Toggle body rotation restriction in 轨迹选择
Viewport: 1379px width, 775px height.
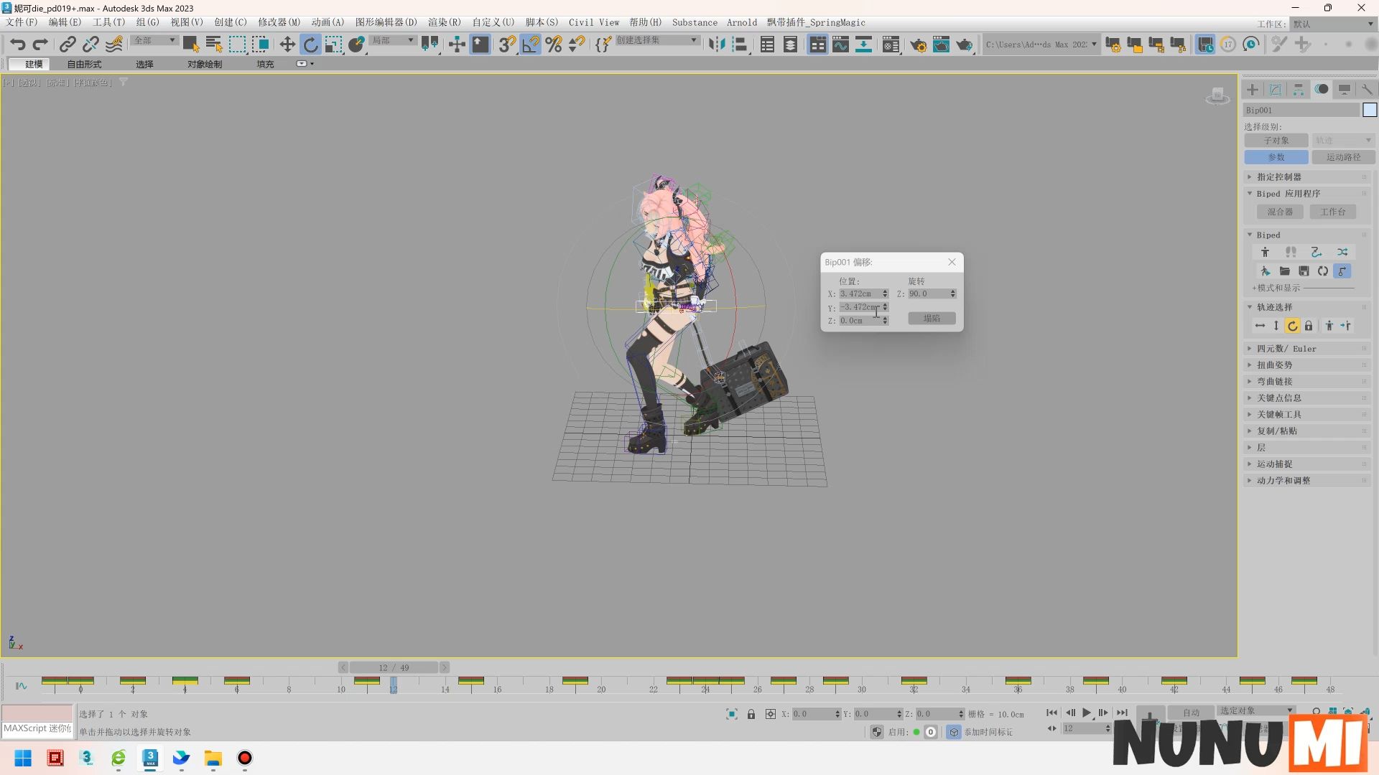pyautogui.click(x=1291, y=326)
